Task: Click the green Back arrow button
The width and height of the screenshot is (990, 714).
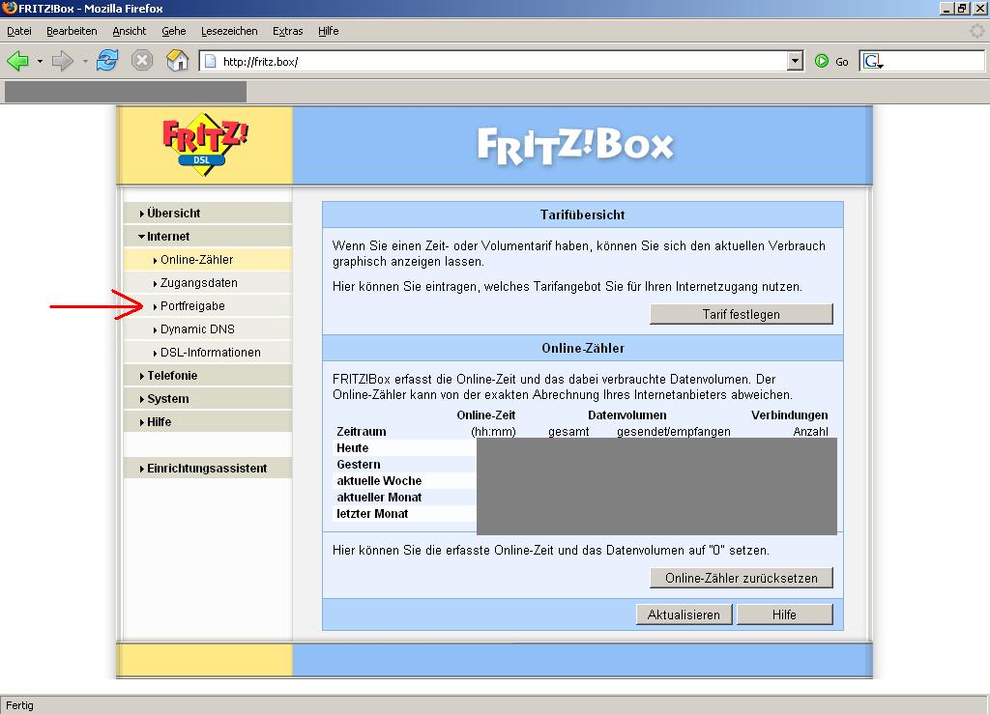Action: point(17,61)
